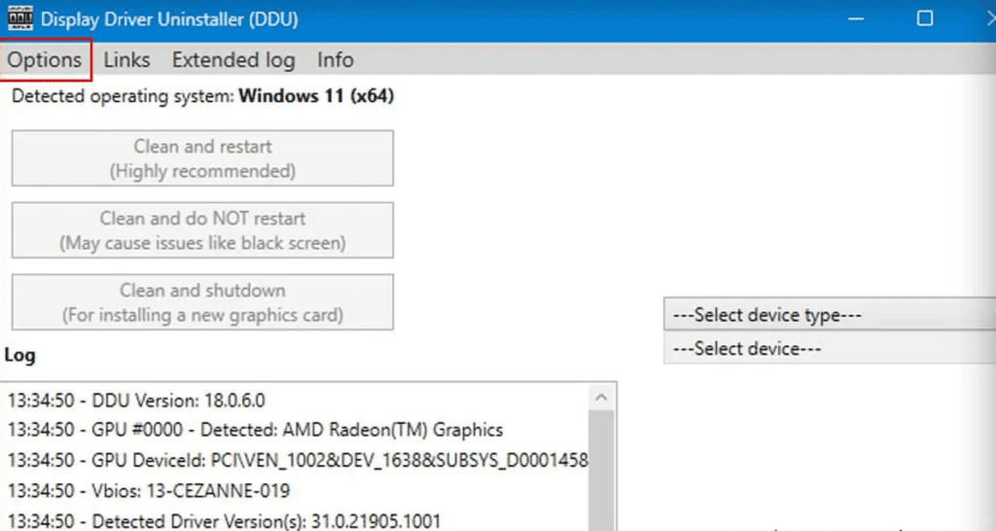
Task: Maximize the Display Driver Uninstaller window
Action: point(925,19)
